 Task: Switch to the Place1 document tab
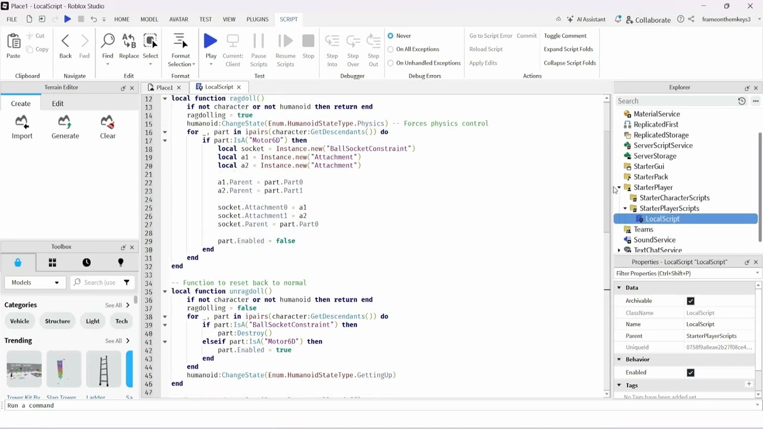coord(165,88)
